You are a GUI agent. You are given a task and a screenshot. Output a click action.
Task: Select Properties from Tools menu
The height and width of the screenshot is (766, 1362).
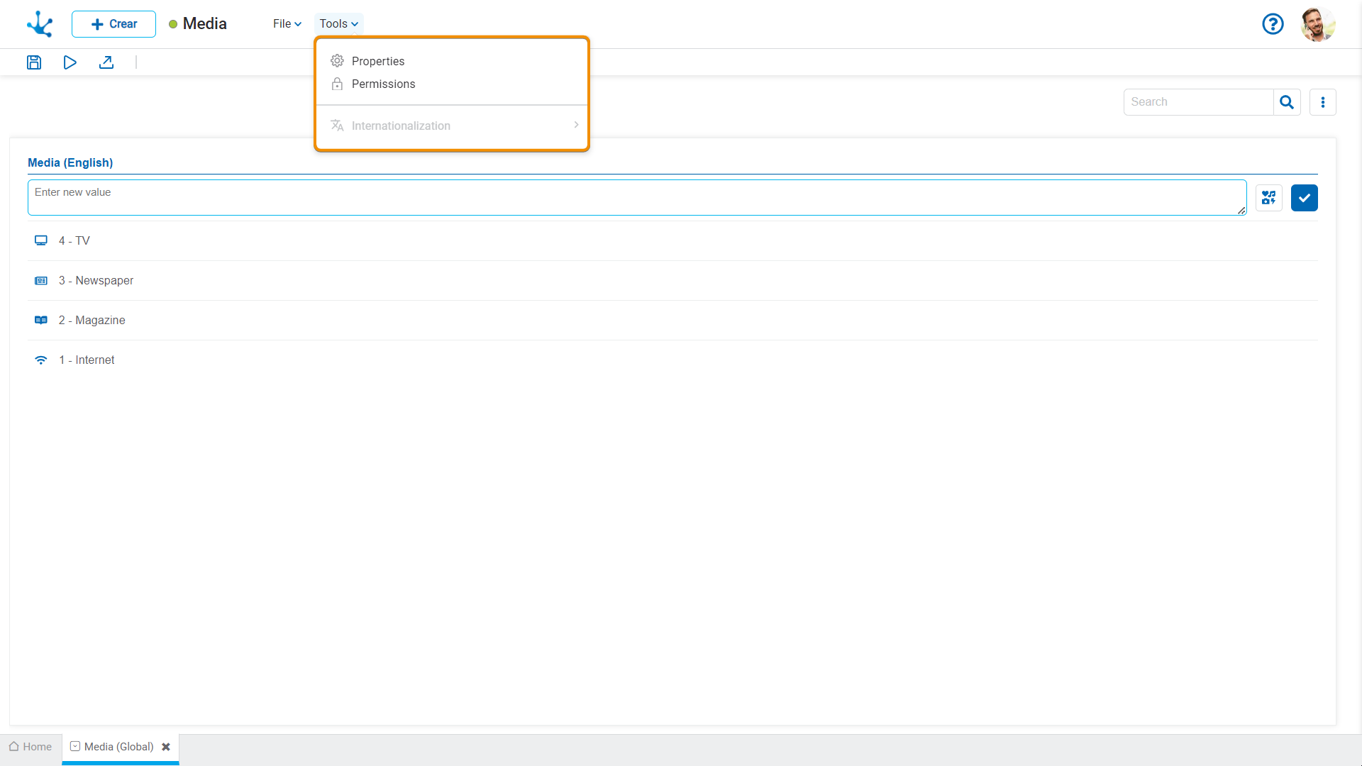click(377, 61)
